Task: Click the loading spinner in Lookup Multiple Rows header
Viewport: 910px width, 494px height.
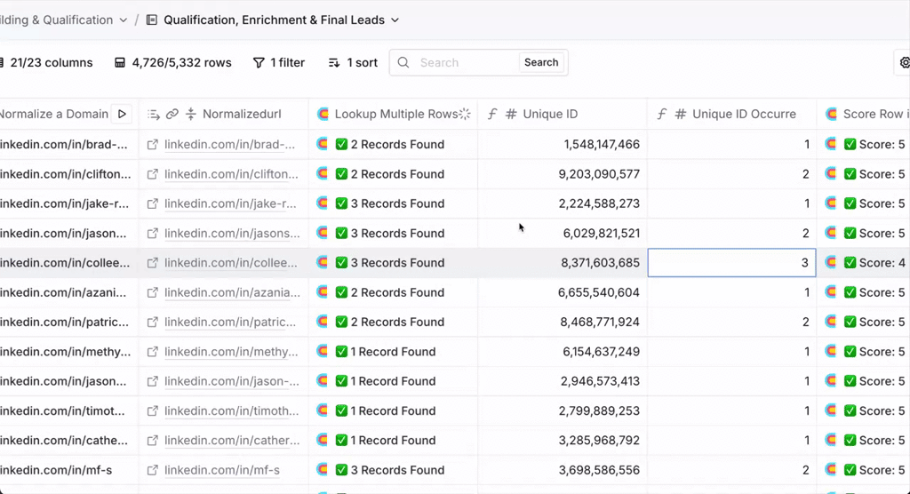Action: 464,114
